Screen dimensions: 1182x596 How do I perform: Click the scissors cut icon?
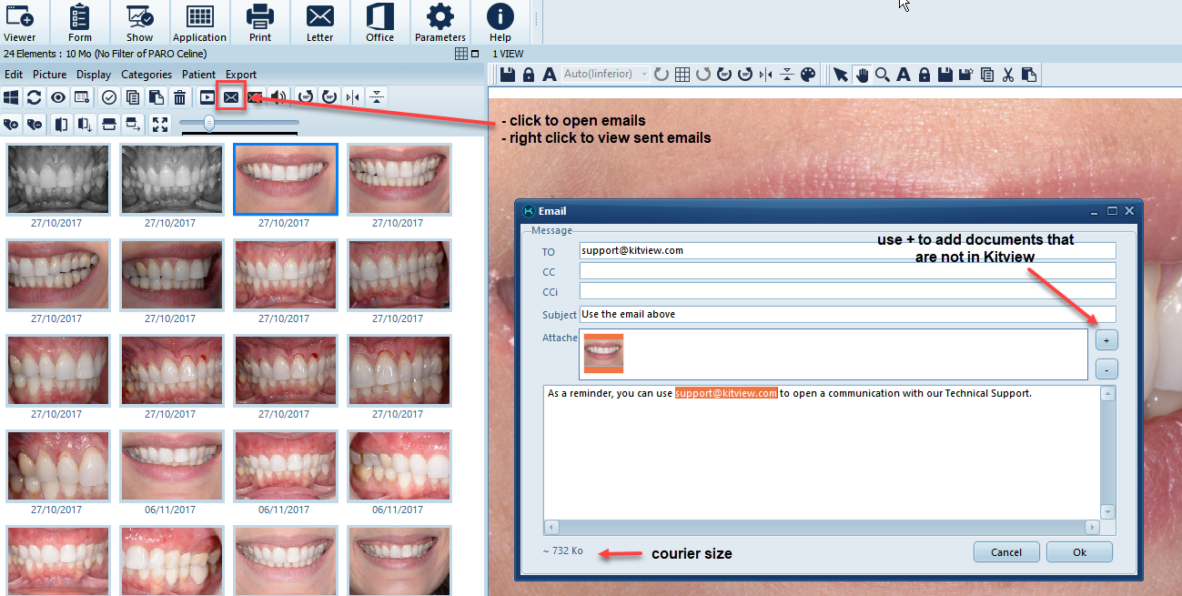(x=1007, y=75)
